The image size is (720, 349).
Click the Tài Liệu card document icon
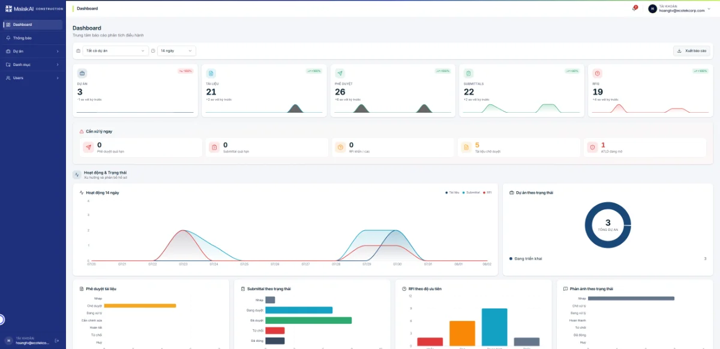point(211,73)
